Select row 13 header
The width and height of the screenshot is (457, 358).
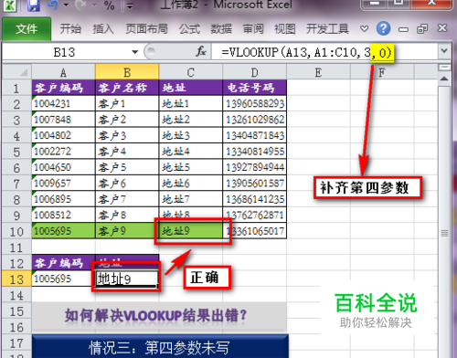(x=16, y=279)
